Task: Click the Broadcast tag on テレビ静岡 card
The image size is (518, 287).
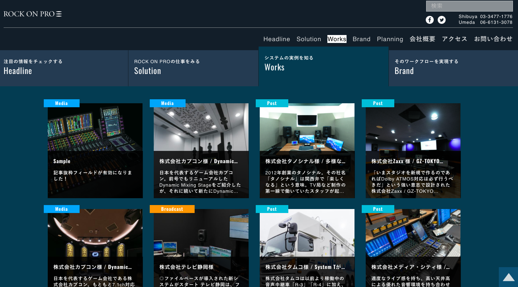Action: click(x=172, y=209)
